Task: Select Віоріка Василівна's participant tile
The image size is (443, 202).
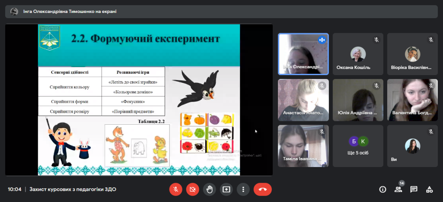Action: pyautogui.click(x=412, y=54)
